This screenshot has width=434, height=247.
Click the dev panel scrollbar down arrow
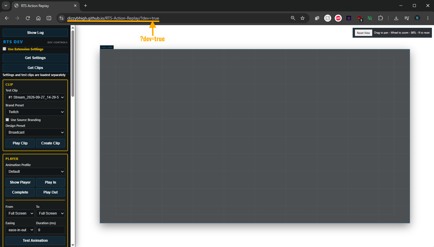[73, 245]
